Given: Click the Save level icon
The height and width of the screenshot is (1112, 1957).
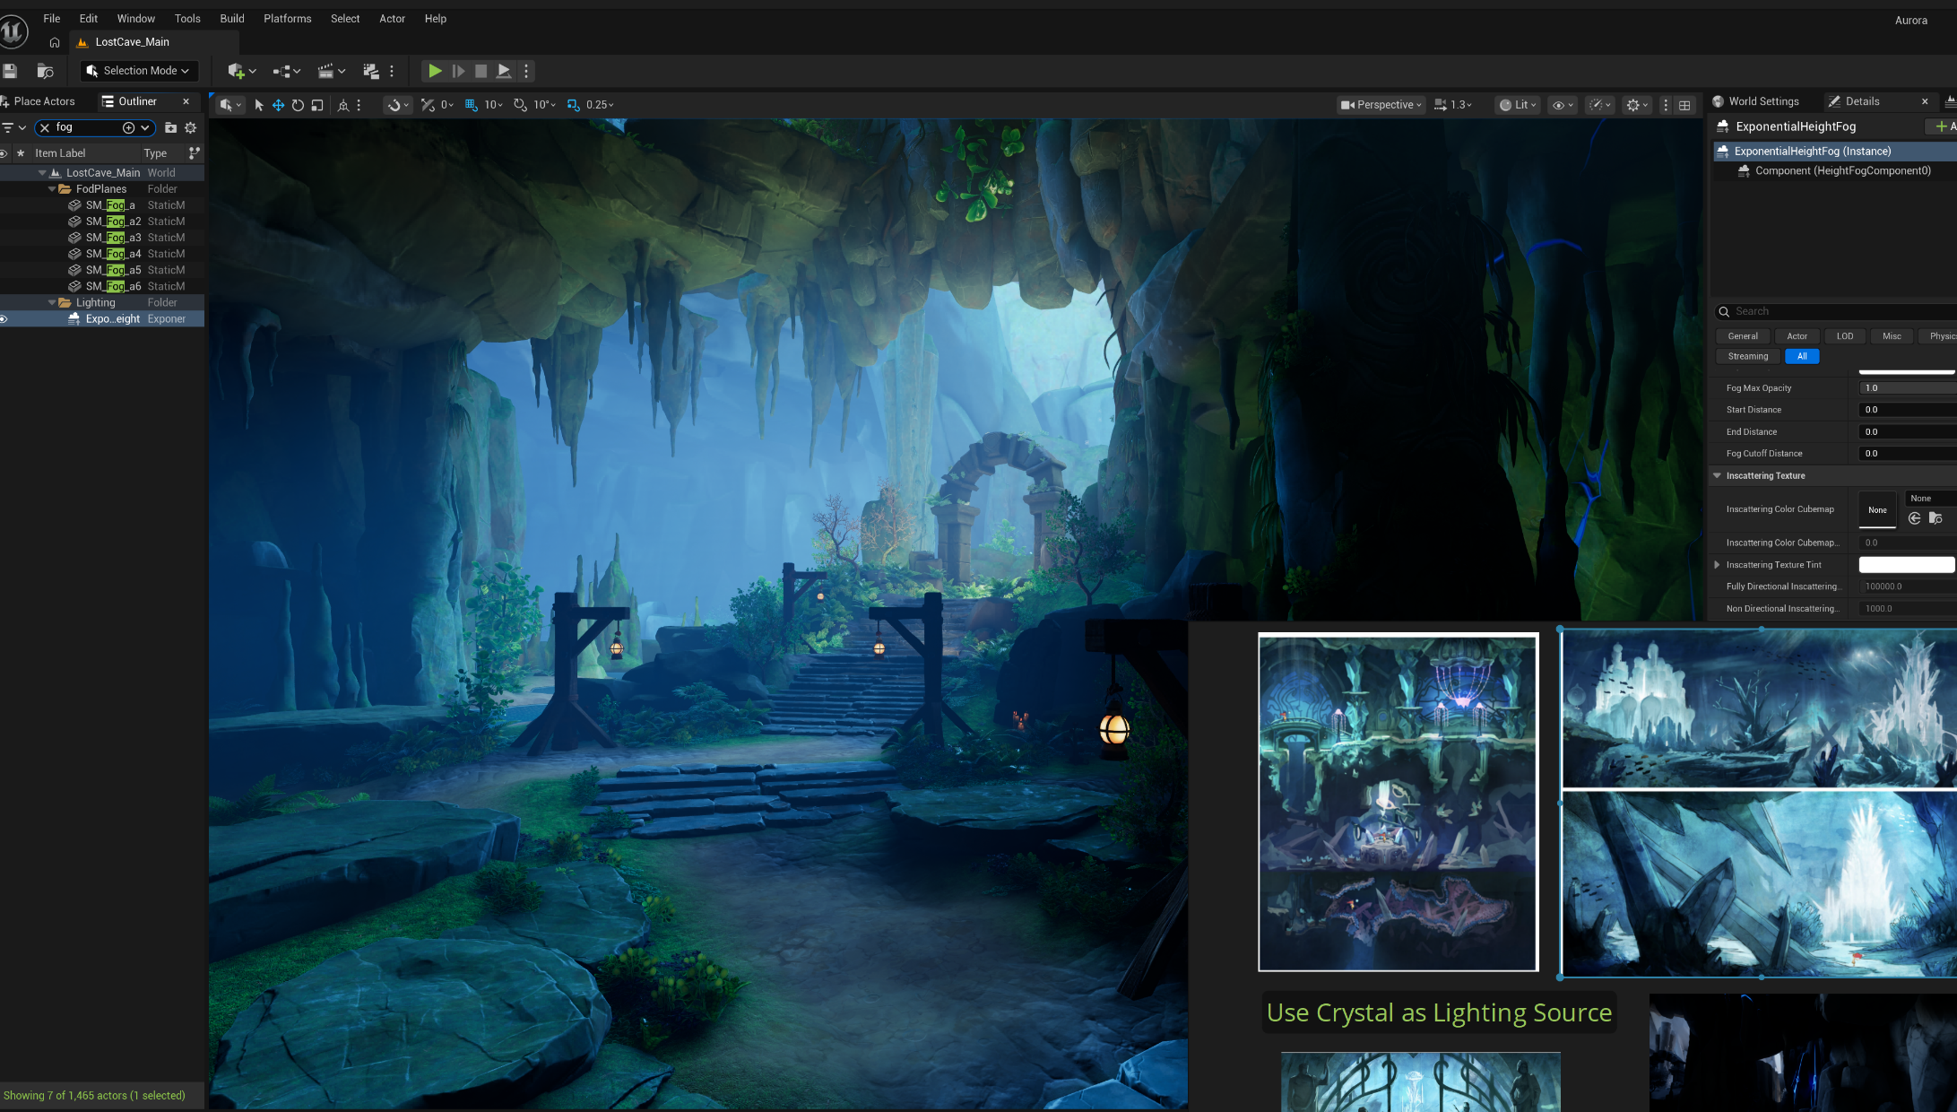Looking at the screenshot, I should point(10,71).
